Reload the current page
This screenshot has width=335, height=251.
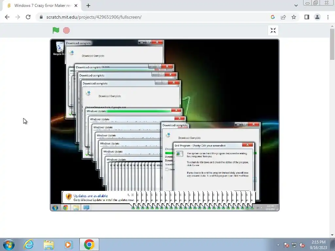click(28, 17)
